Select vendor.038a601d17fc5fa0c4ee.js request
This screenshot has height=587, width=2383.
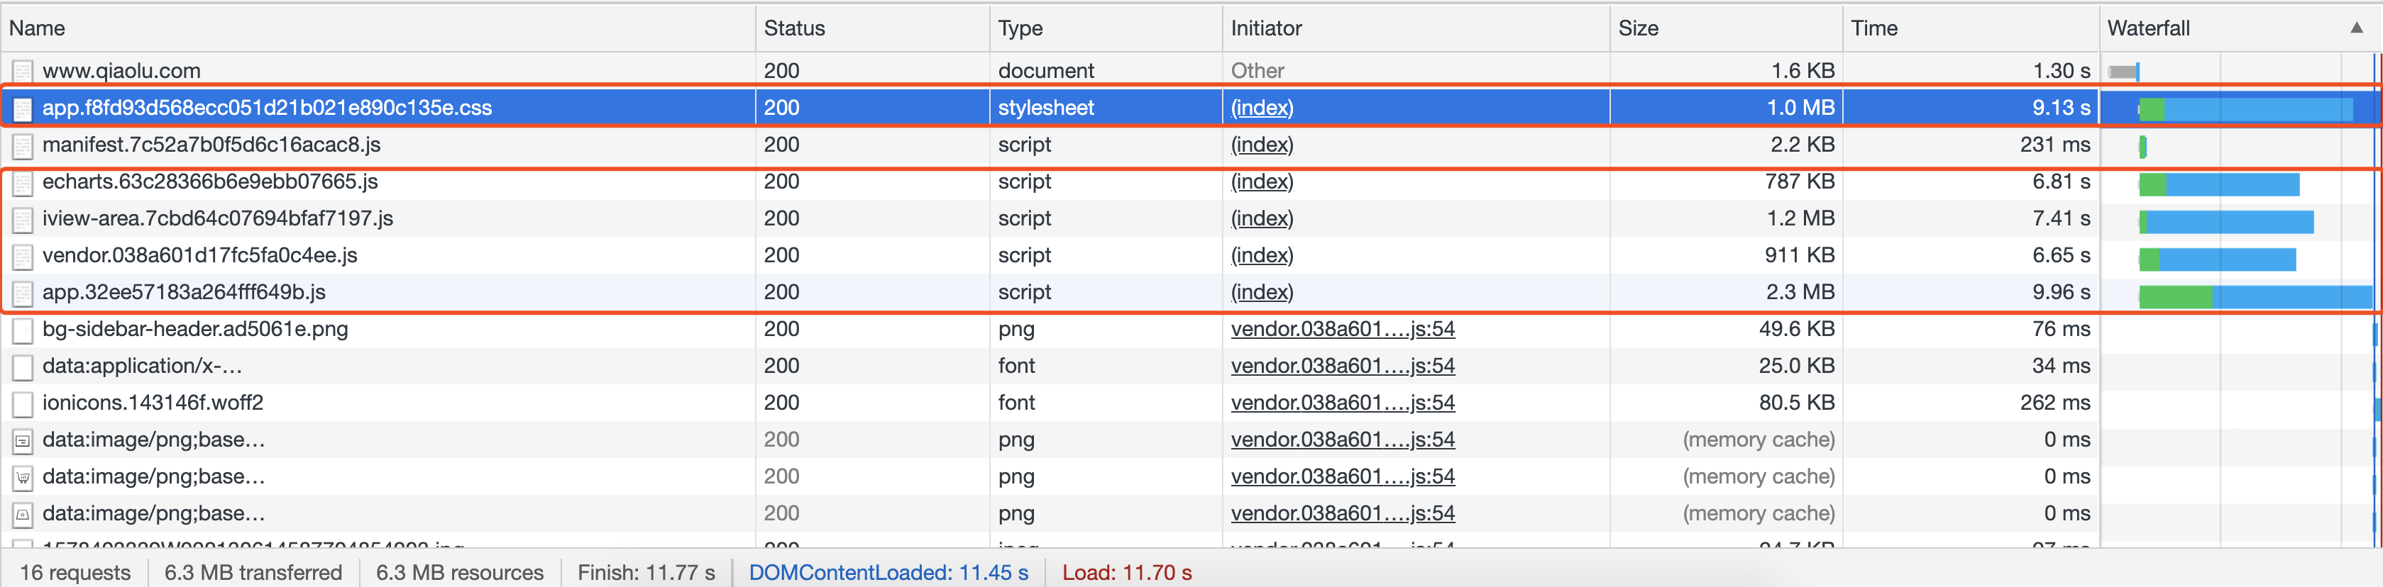(x=200, y=255)
